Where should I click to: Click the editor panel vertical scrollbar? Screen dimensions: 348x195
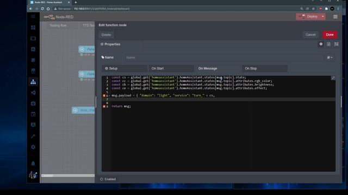[x=341, y=102]
